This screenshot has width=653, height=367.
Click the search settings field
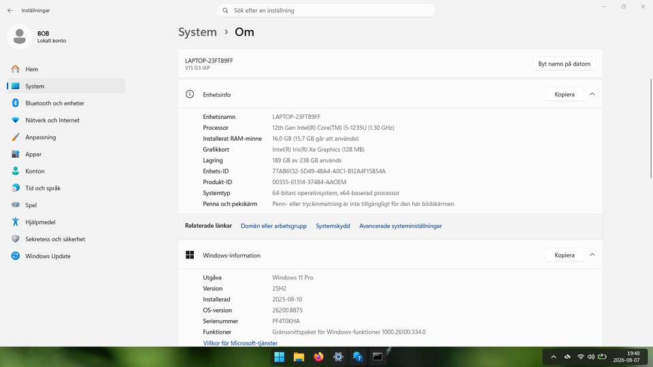click(x=326, y=10)
